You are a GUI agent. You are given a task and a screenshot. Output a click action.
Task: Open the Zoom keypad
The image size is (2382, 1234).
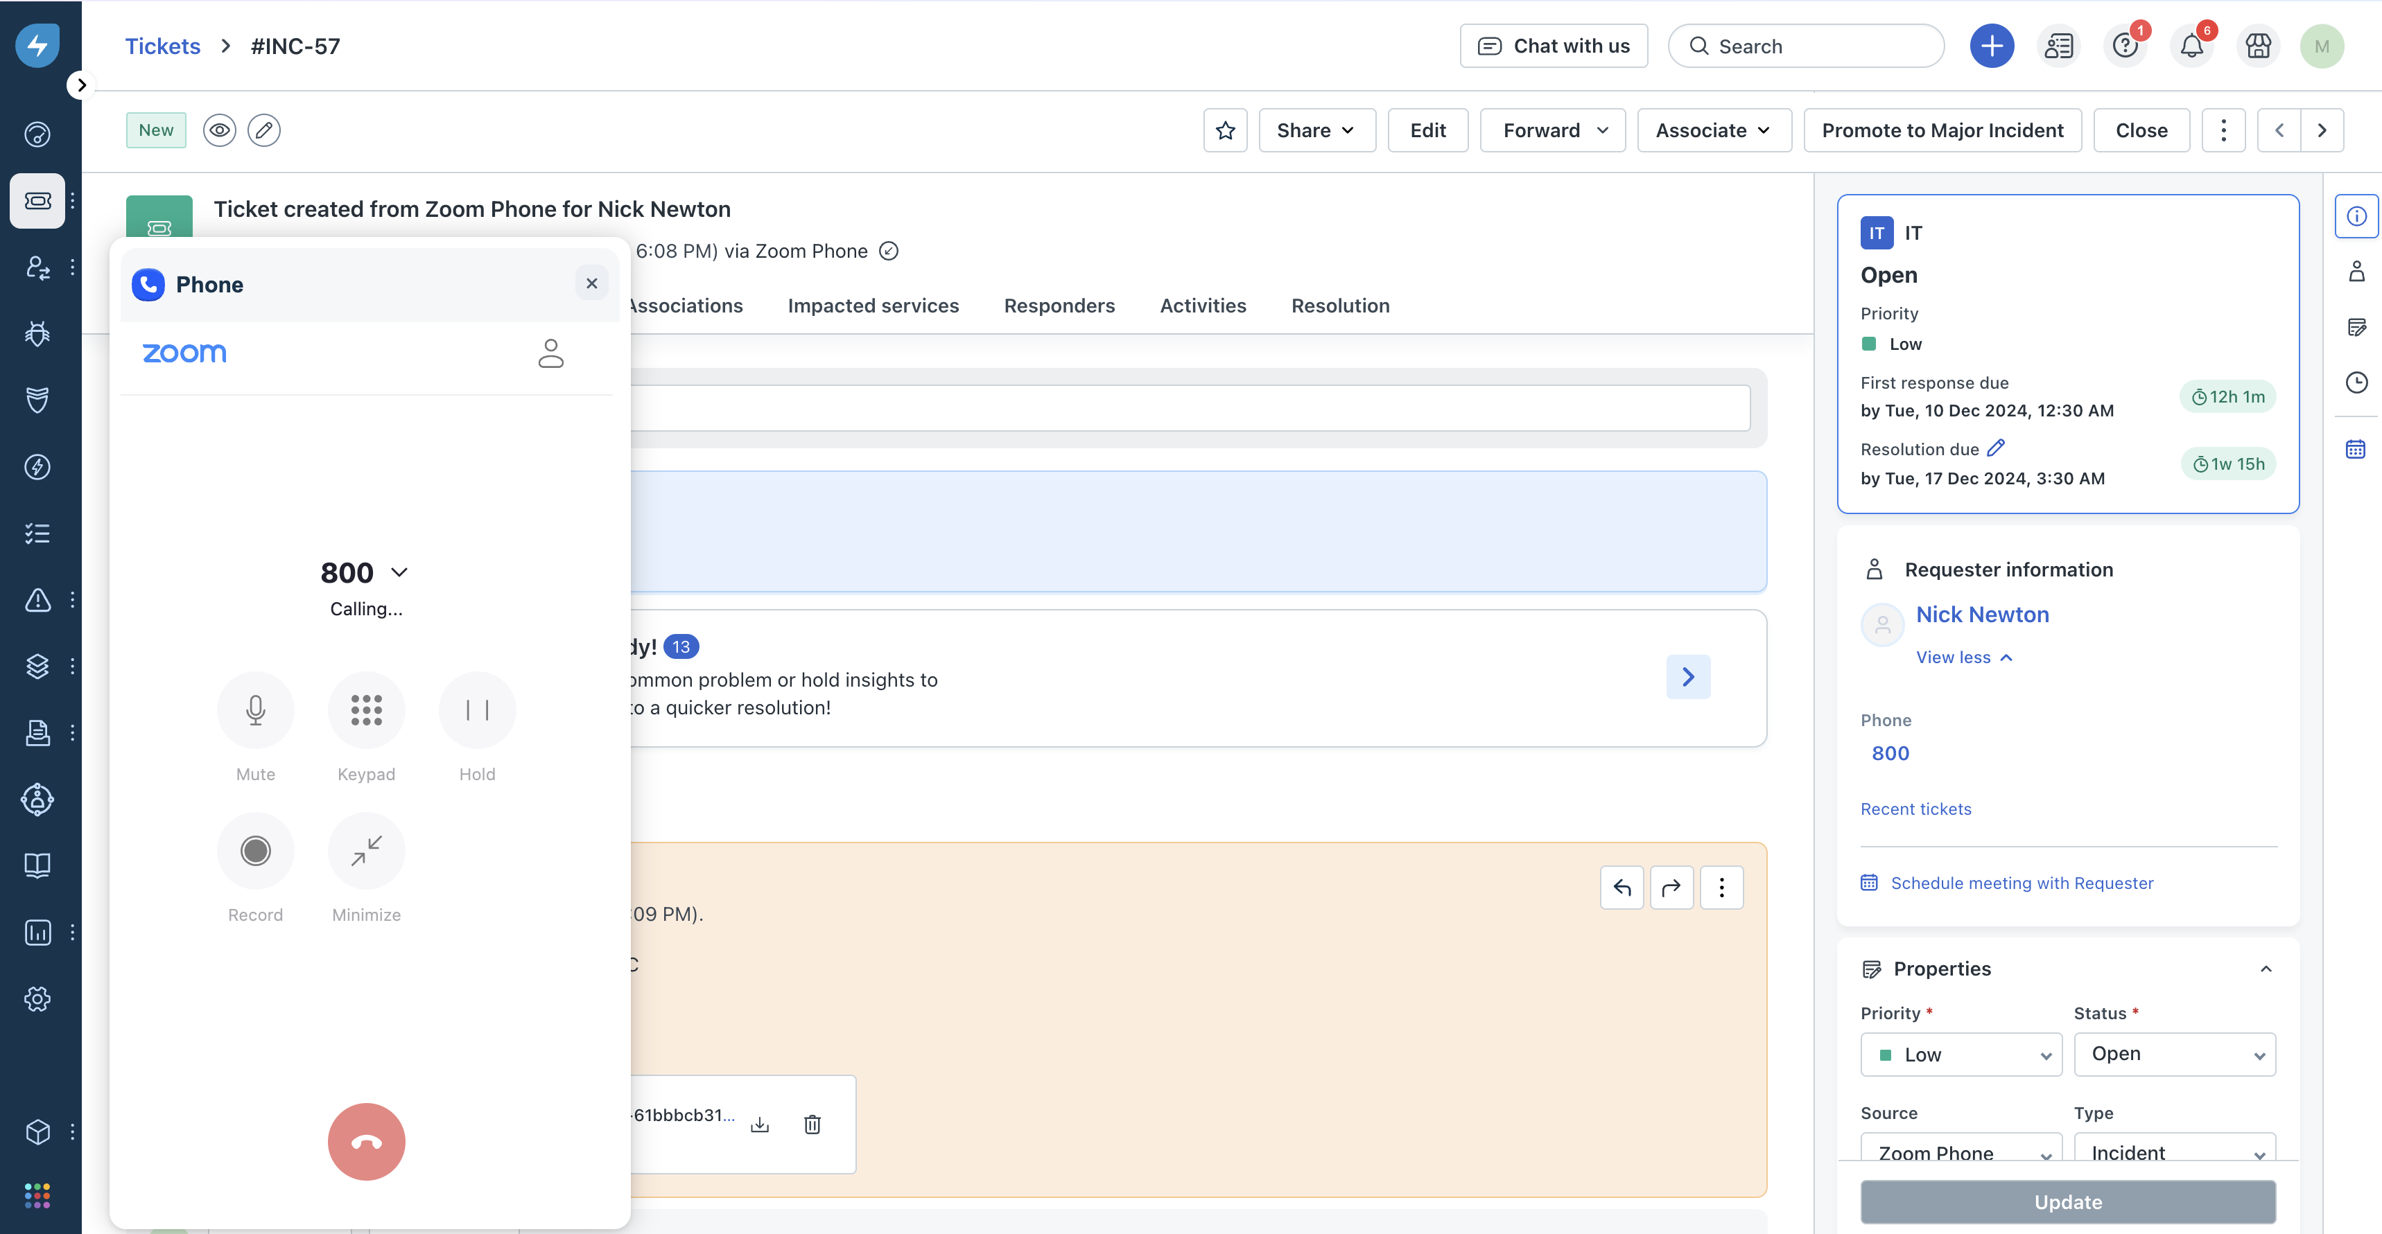click(x=366, y=710)
